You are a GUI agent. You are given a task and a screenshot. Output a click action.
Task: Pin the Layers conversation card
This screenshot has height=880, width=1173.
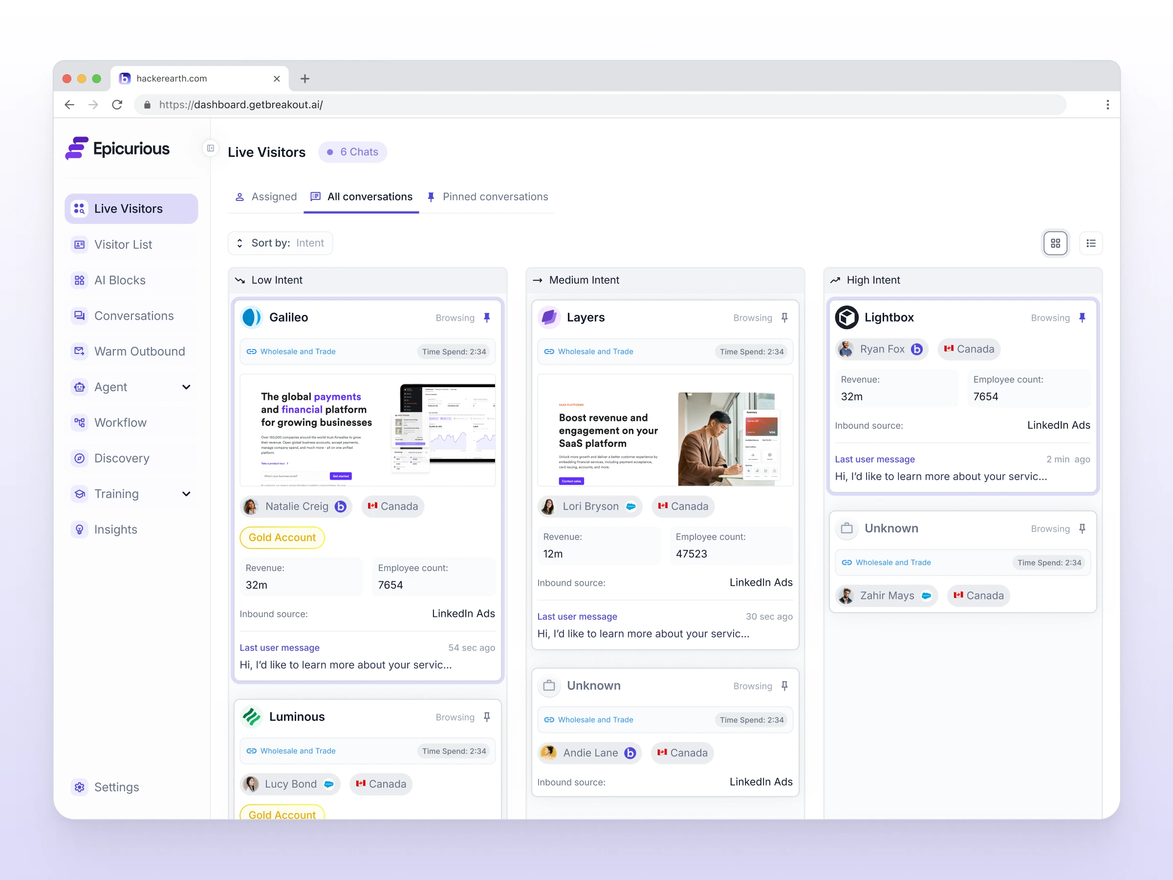click(x=784, y=317)
